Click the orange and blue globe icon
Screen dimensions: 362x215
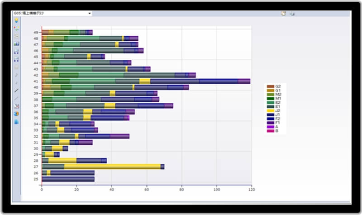17,114
